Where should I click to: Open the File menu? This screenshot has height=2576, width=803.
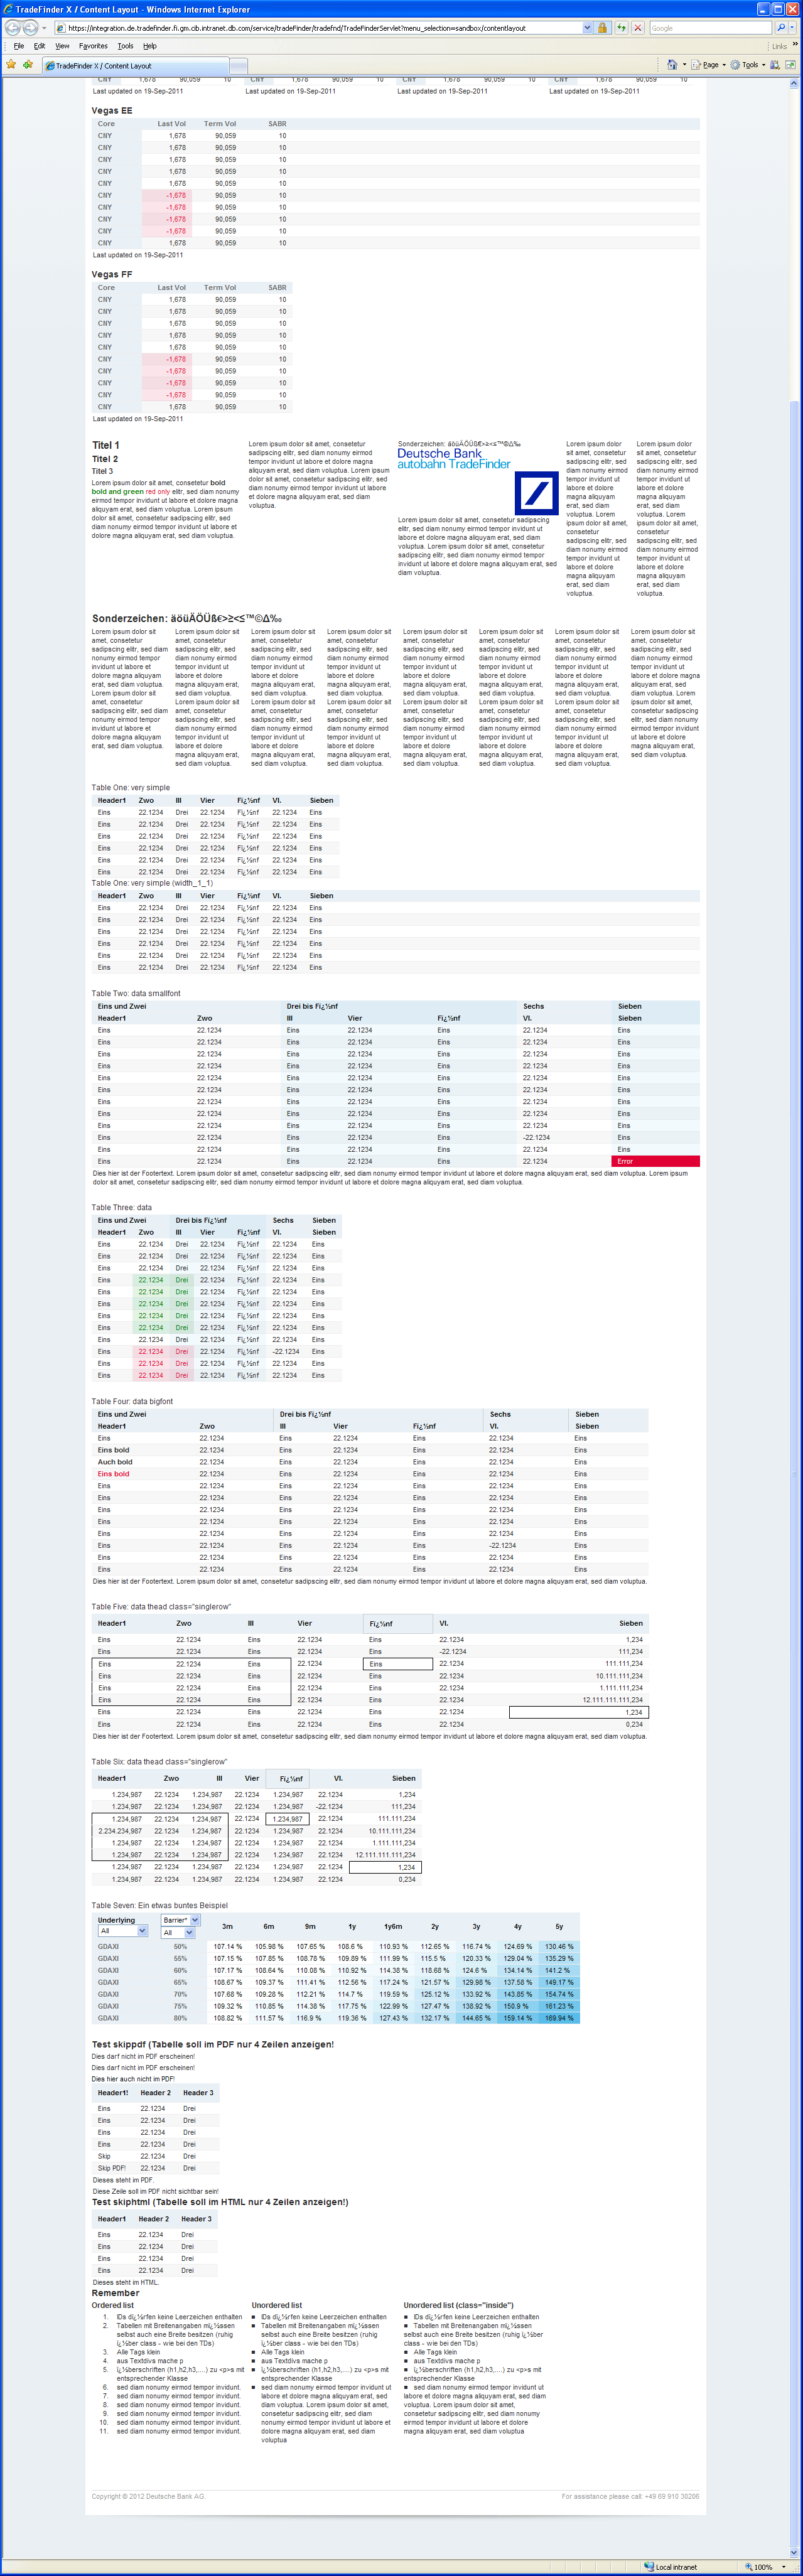[x=18, y=46]
